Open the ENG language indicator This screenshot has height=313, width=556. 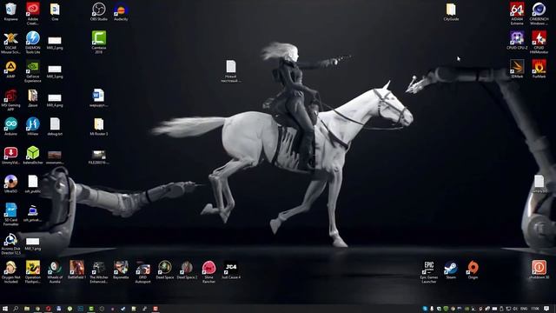[x=523, y=309]
